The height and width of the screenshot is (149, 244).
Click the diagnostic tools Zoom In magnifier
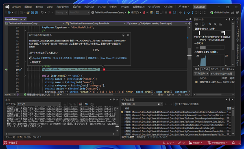pyautogui.click(x=210, y=24)
